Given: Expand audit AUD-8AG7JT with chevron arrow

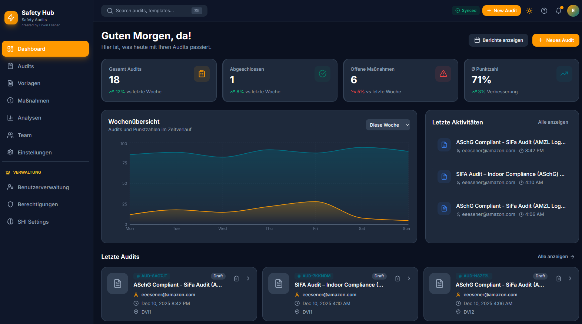Looking at the screenshot, I should 248,278.
